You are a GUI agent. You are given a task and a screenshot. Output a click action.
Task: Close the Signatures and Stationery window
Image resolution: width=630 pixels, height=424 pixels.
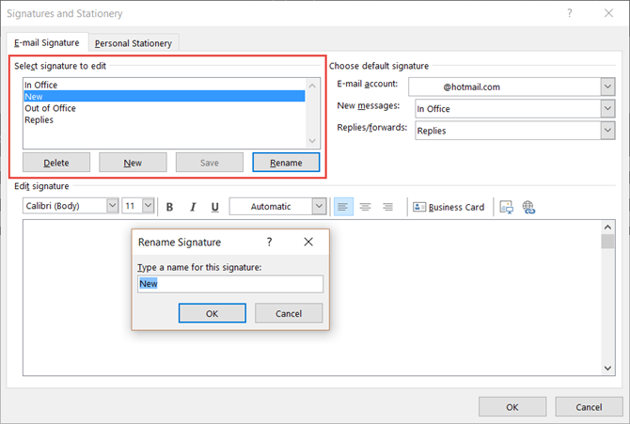click(608, 13)
